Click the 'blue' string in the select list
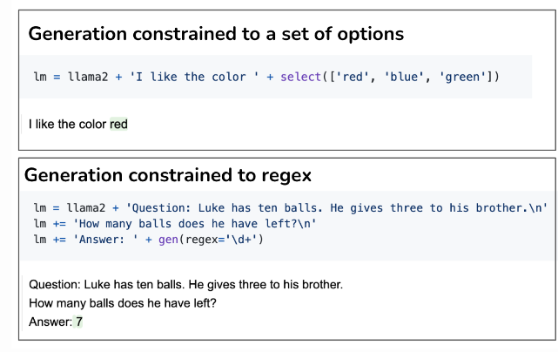558x352 pixels. coord(403,77)
